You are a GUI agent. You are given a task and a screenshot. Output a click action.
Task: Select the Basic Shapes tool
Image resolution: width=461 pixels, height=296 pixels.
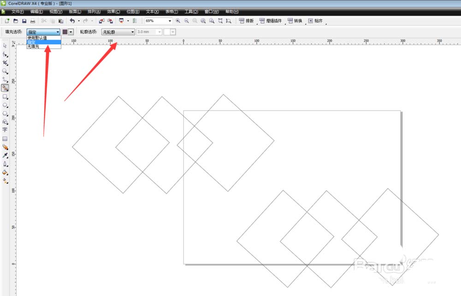pos(5,122)
